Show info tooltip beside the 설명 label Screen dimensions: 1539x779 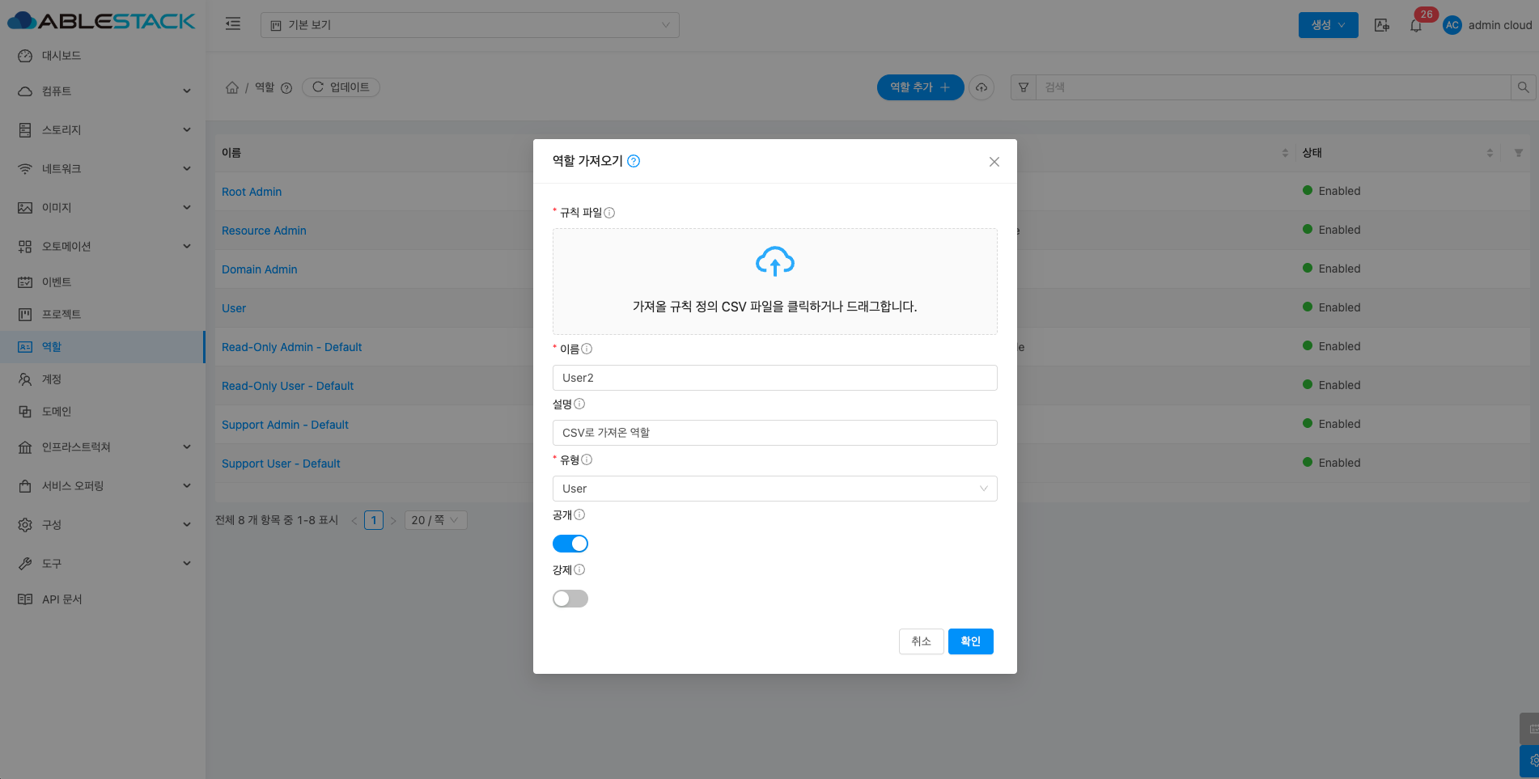pos(579,404)
